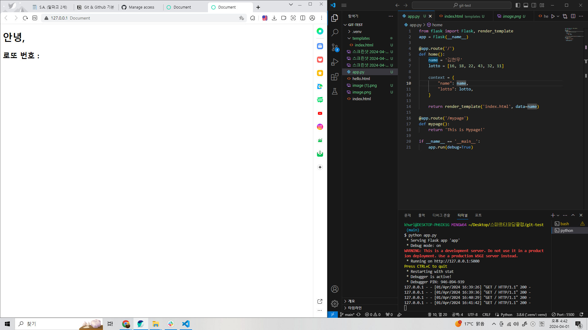Screen dimensions: 588x330
Task: Change the CRLF line ending setting
Action: click(x=486, y=315)
